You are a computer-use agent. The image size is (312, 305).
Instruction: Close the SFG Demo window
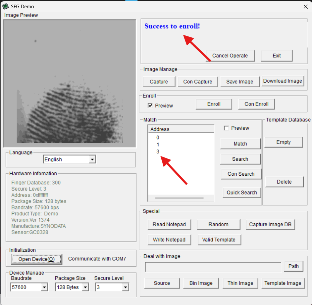[x=306, y=7]
